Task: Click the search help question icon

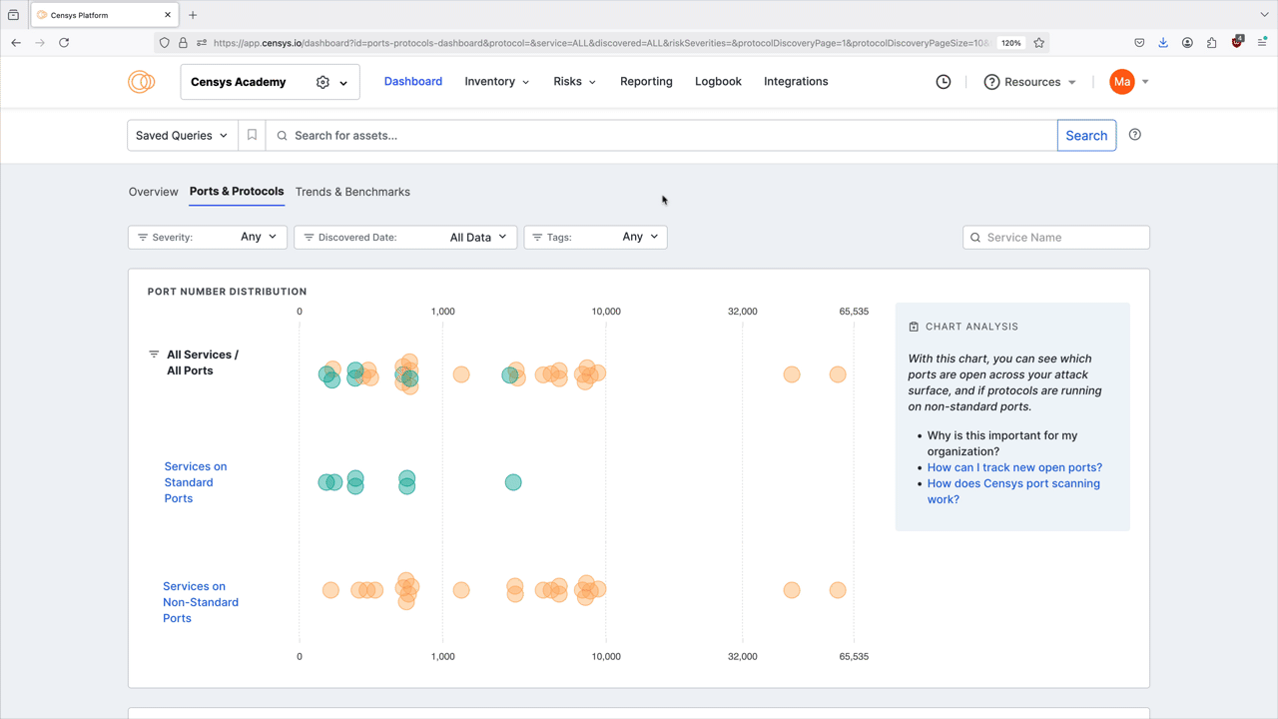Action: (x=1135, y=135)
